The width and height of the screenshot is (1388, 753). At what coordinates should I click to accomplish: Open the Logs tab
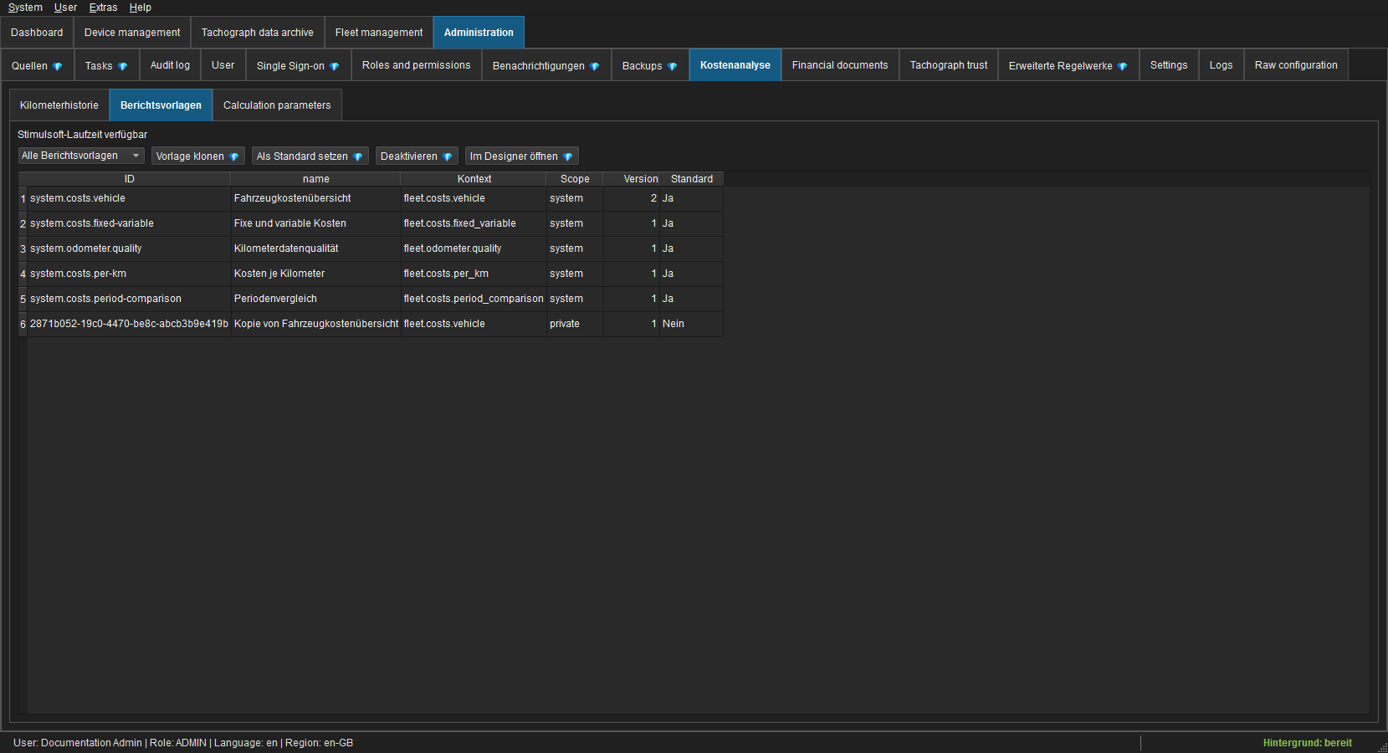1221,65
